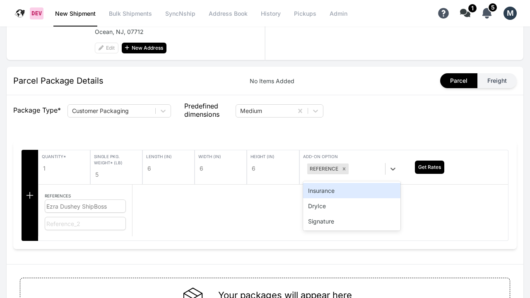530x298 pixels.
Task: Click the plus icon to add another package row
Action: pyautogui.click(x=30, y=195)
